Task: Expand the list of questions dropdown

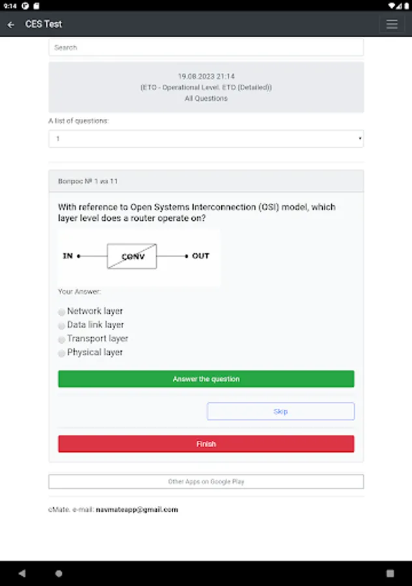Action: point(206,139)
